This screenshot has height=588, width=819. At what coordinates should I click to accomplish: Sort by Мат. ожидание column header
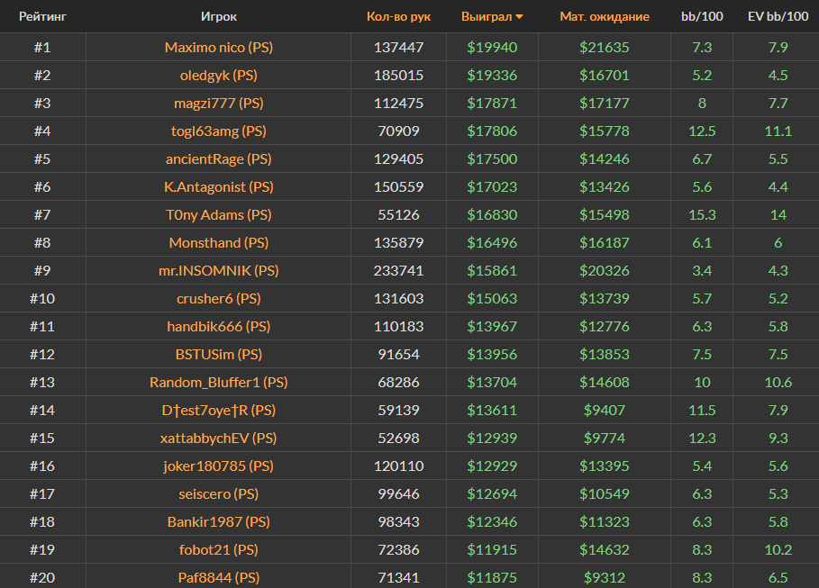click(x=604, y=16)
